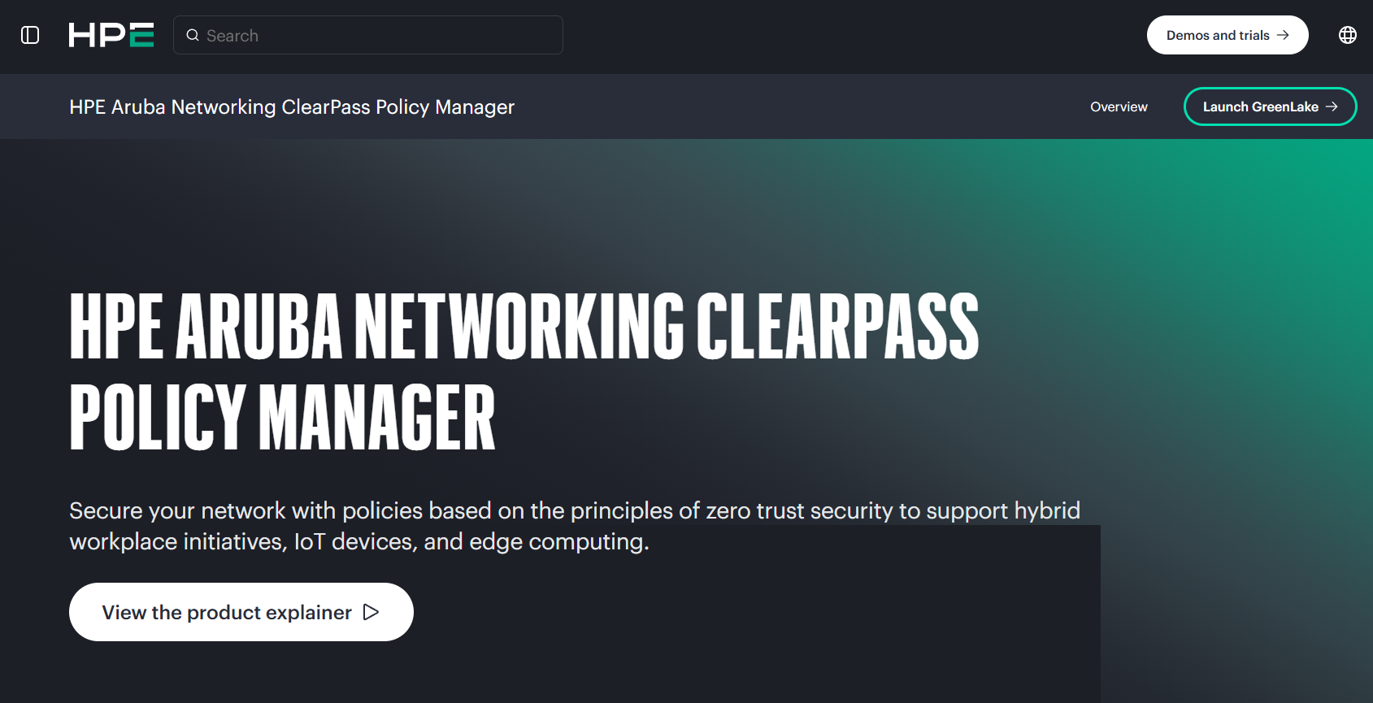Click the green E of the HPE logo
Screen dimensions: 1373x703
(141, 35)
